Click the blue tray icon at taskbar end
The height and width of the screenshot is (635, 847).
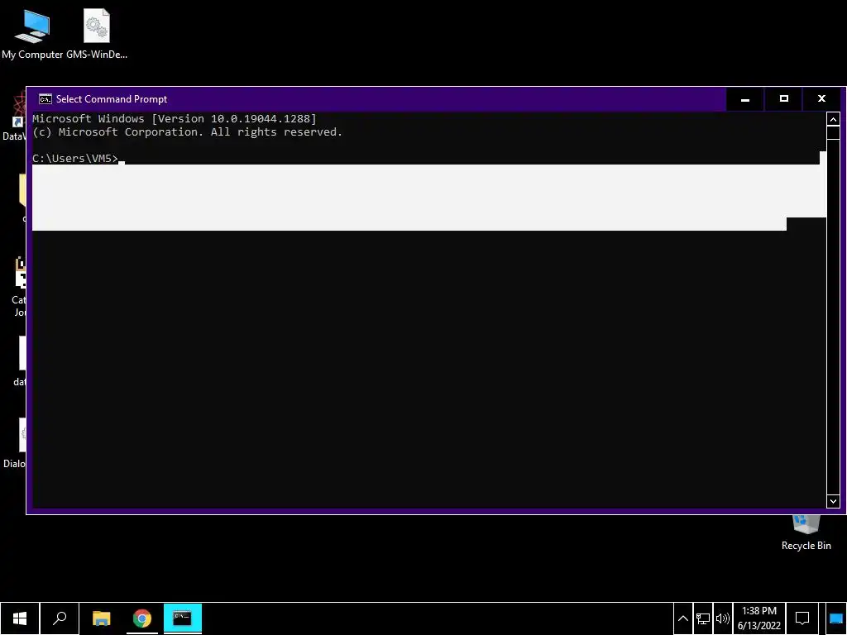pos(835,618)
